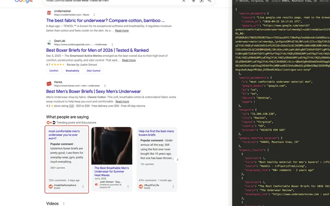Click the source icons beside Trending posts and discussions
330x206 pixels.
(x=51, y=123)
